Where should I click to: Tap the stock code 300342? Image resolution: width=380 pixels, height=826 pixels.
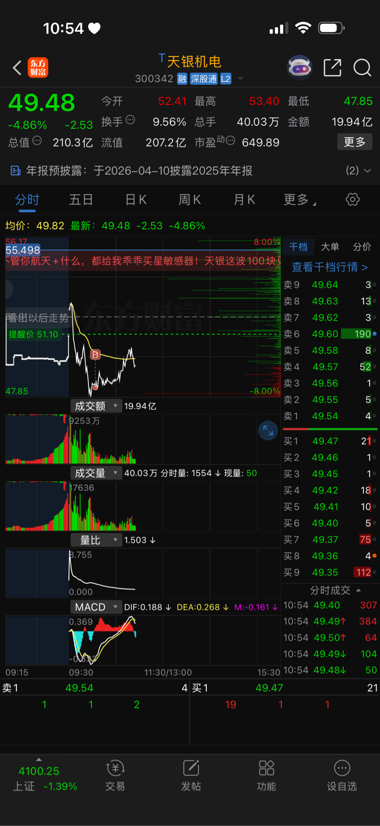154,79
